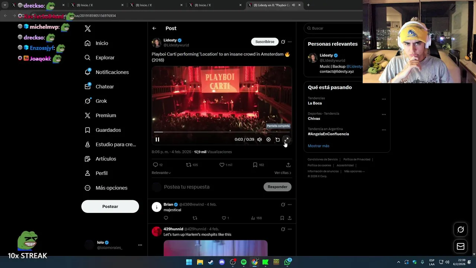The width and height of the screenshot is (476, 268).
Task: Open Premium in sidebar
Action: (100, 115)
